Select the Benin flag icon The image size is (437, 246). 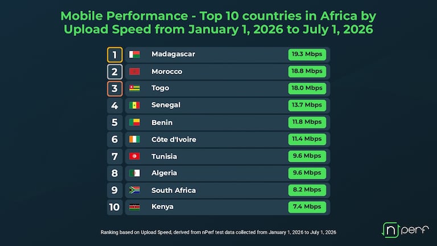tap(134, 122)
